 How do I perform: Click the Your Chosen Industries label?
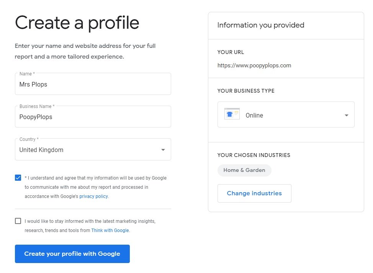tap(254, 155)
